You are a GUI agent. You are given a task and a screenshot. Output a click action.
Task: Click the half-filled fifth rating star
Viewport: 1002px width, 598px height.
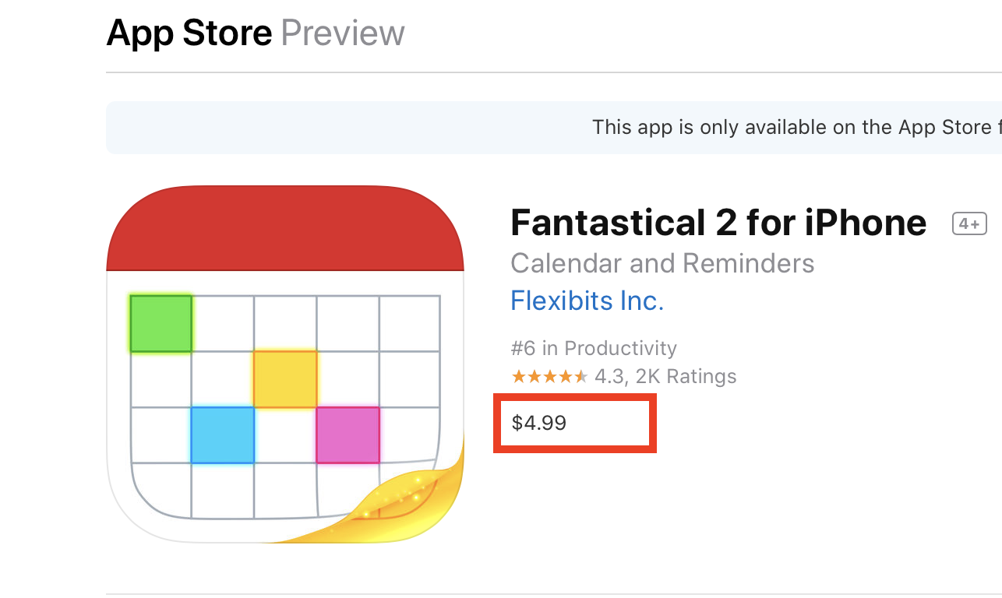pos(580,377)
